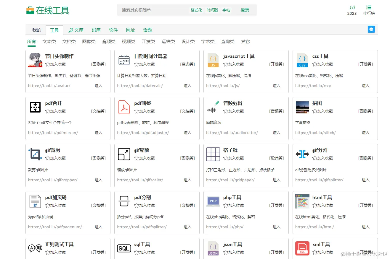Click the gif裁剪 crop icon
Screen dimensions: 390x259
[35, 154]
